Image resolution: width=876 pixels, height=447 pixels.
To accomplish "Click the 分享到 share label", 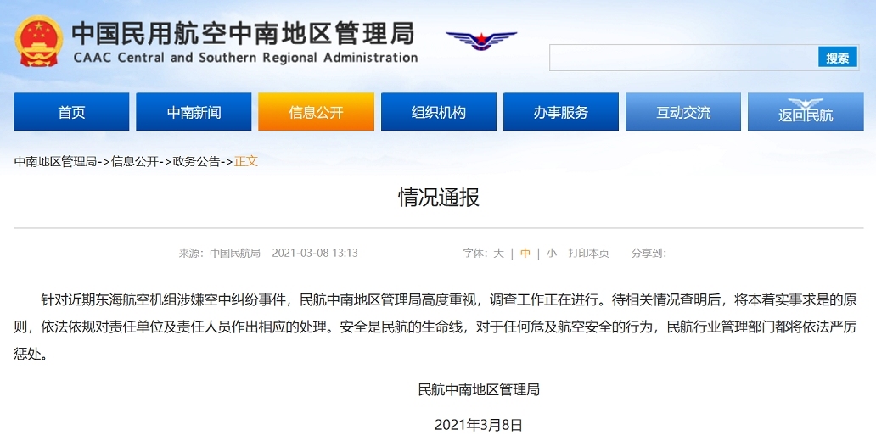I will click(649, 253).
